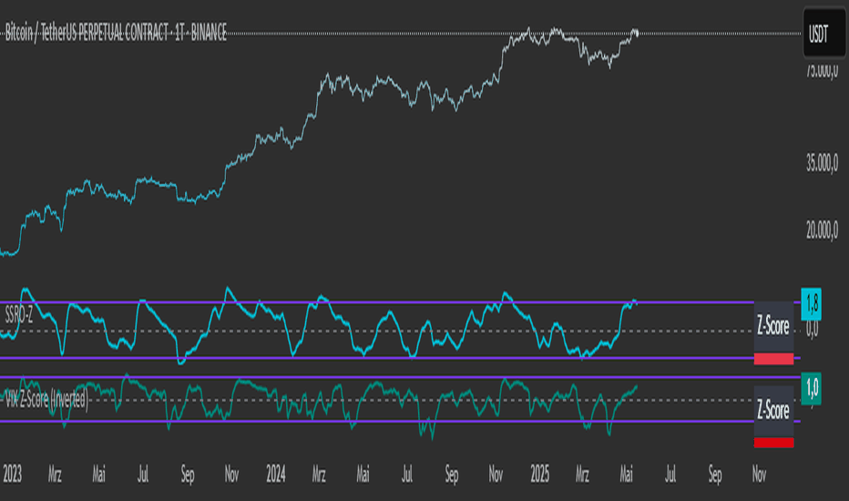Select the SSRO-Z indicator legend
The image size is (849, 501).
(x=19, y=316)
